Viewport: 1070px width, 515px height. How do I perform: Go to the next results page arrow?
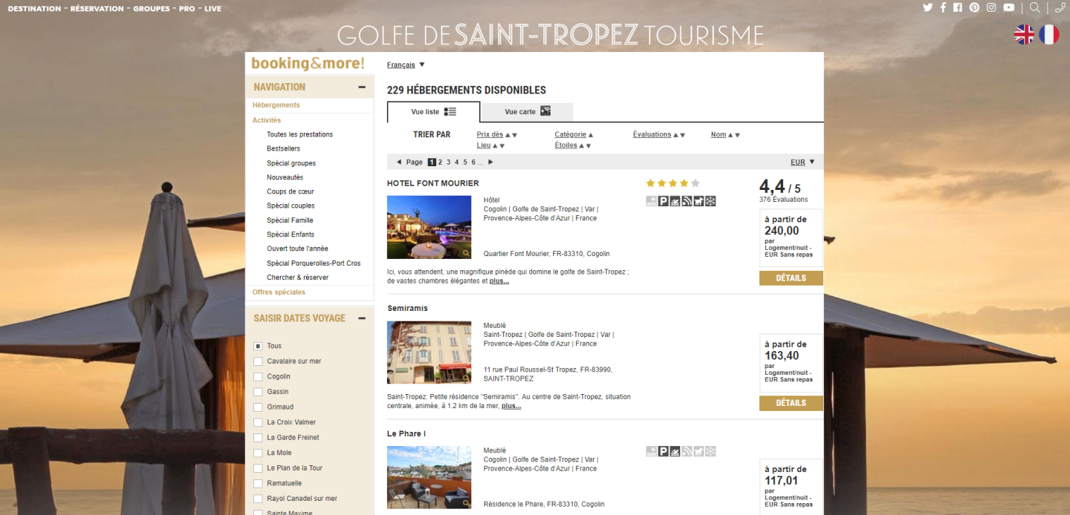[490, 162]
